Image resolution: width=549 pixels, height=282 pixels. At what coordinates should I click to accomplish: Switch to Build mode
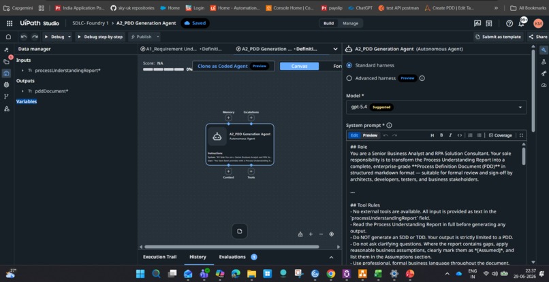pos(328,23)
